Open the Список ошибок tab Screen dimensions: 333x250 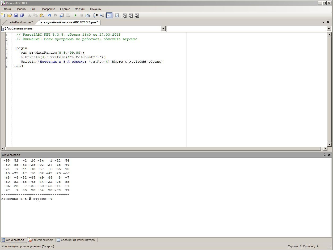pyautogui.click(x=41, y=240)
